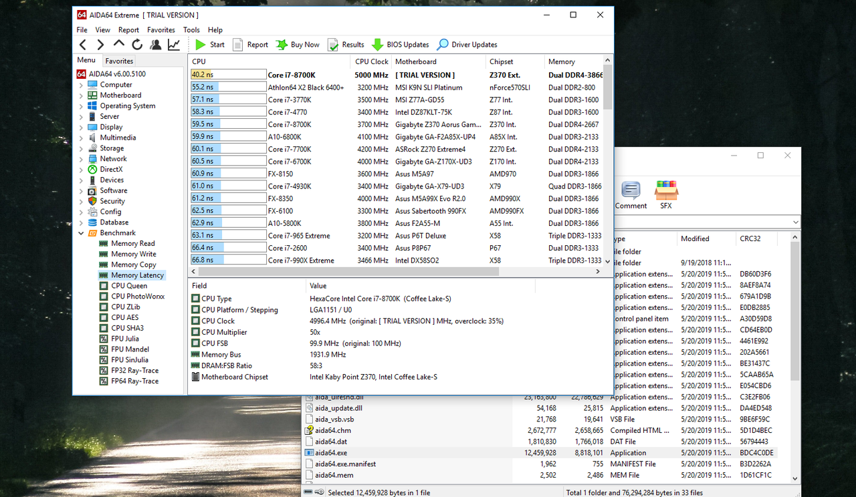This screenshot has height=497, width=856.
Task: Click the Forward navigation arrow in AIDA64
Action: tap(100, 45)
